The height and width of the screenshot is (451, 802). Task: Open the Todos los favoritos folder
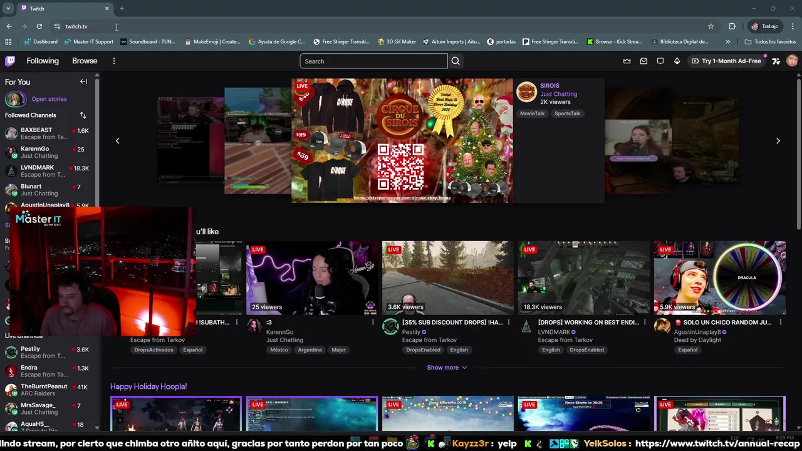[770, 42]
